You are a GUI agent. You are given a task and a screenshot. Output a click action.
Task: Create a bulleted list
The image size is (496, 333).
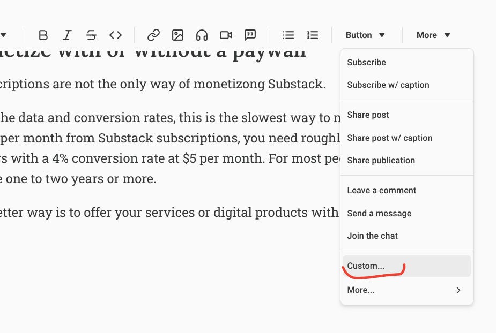[288, 35]
